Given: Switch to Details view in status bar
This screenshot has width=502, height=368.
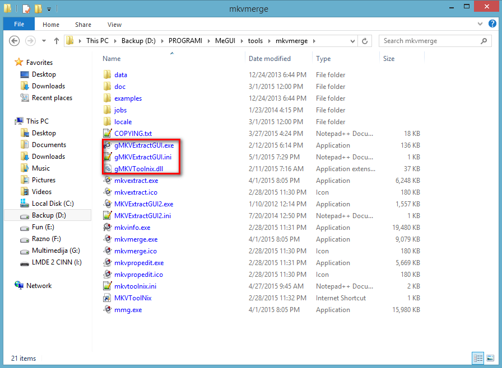Looking at the screenshot, I should pyautogui.click(x=478, y=358).
